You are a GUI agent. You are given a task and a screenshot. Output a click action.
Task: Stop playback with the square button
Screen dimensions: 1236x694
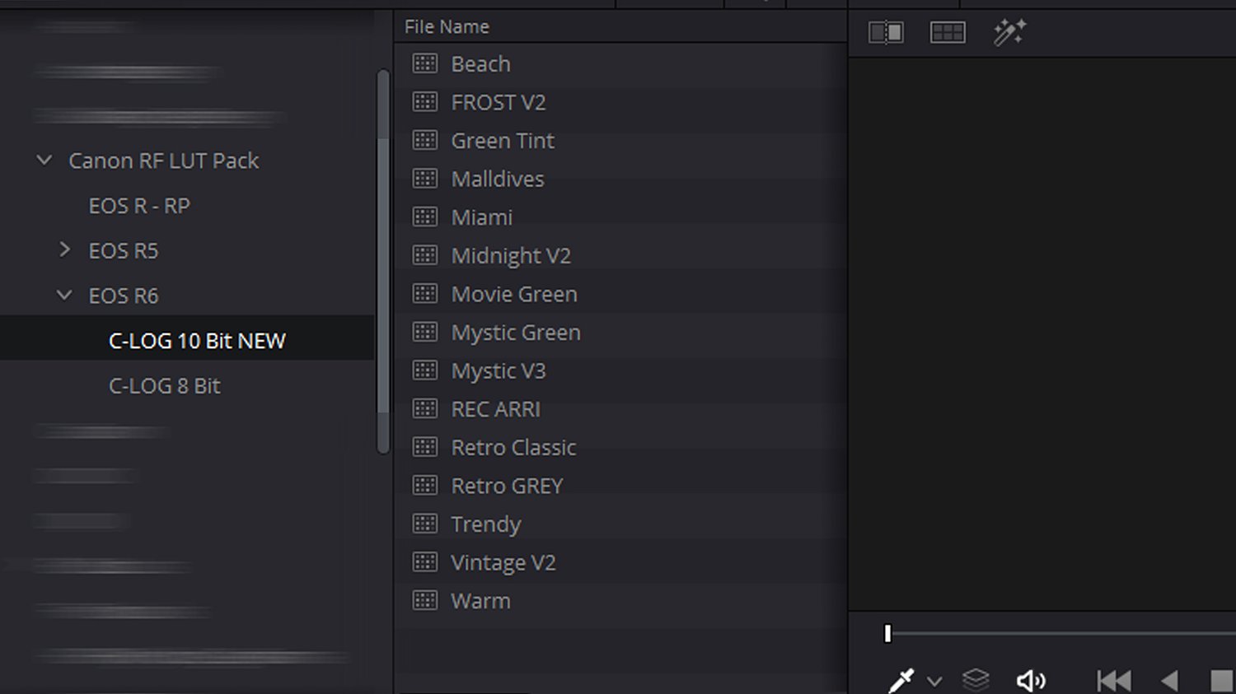[1222, 681]
